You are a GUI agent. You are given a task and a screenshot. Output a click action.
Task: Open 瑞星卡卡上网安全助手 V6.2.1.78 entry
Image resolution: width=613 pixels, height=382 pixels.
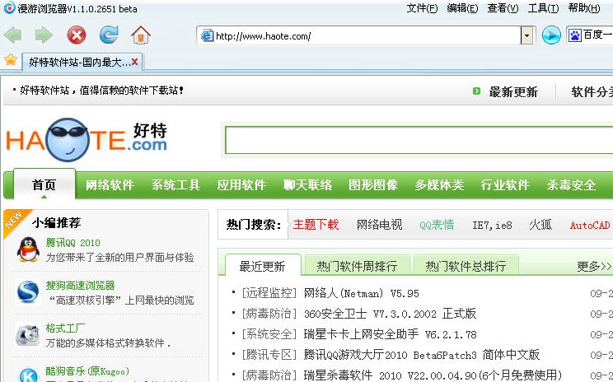[x=391, y=334]
